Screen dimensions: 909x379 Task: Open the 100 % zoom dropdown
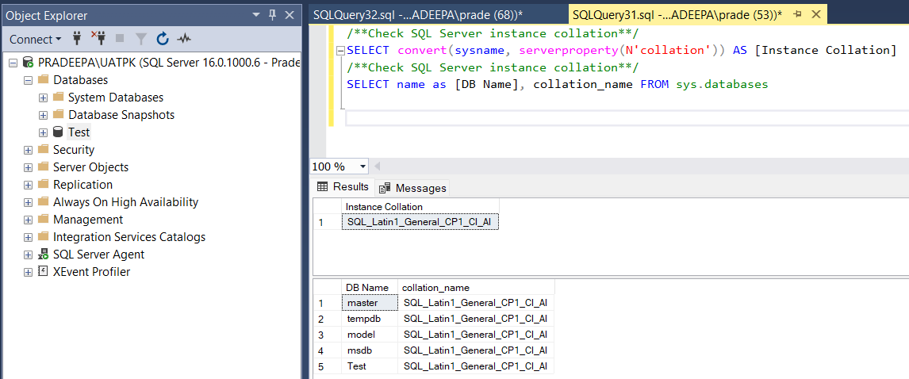point(363,167)
